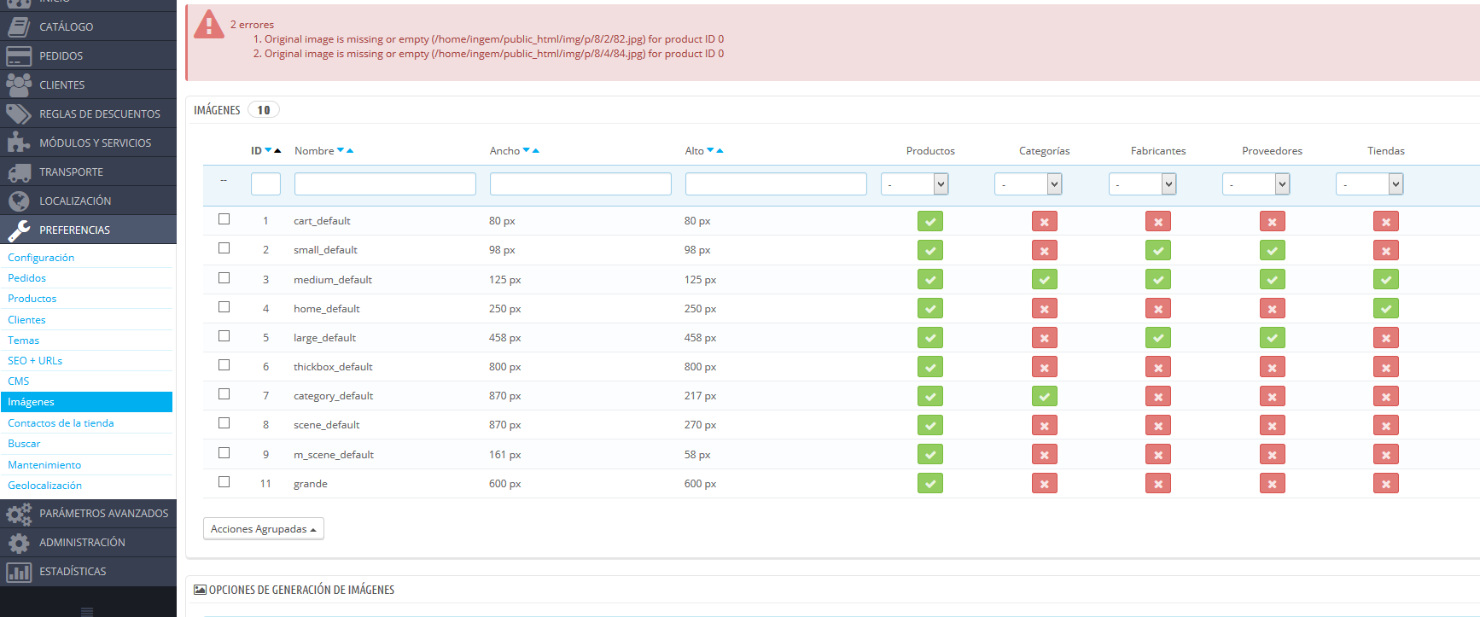The height and width of the screenshot is (617, 1480).
Task: Select the grande row checkbox
Action: pyautogui.click(x=224, y=482)
